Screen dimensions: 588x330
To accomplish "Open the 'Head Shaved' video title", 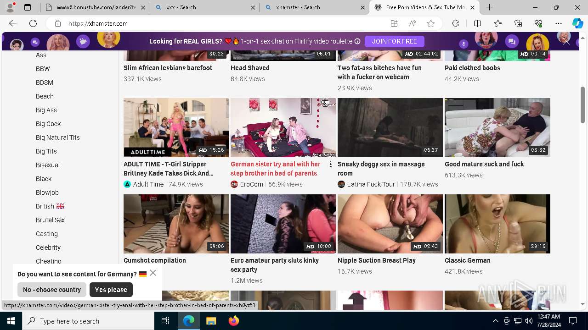I will point(250,68).
